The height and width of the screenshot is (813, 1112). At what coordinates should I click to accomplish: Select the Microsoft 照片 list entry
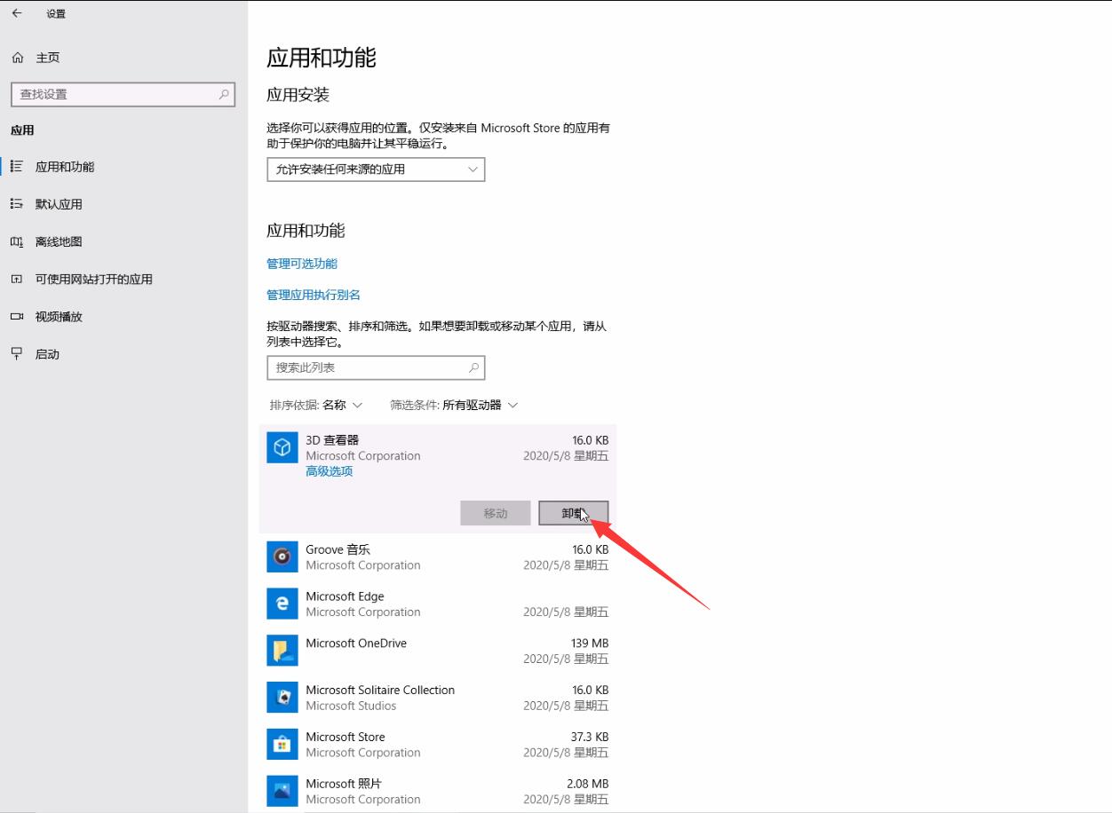(x=438, y=791)
